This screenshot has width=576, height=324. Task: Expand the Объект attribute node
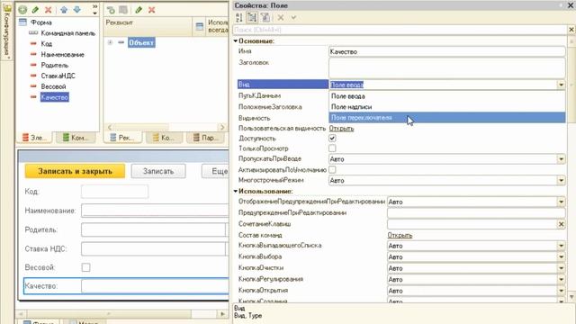[x=110, y=42]
